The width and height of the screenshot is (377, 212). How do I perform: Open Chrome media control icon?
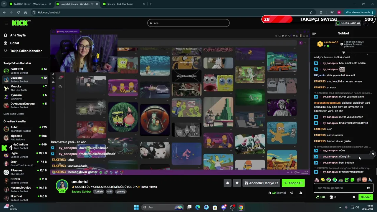pos(332,12)
